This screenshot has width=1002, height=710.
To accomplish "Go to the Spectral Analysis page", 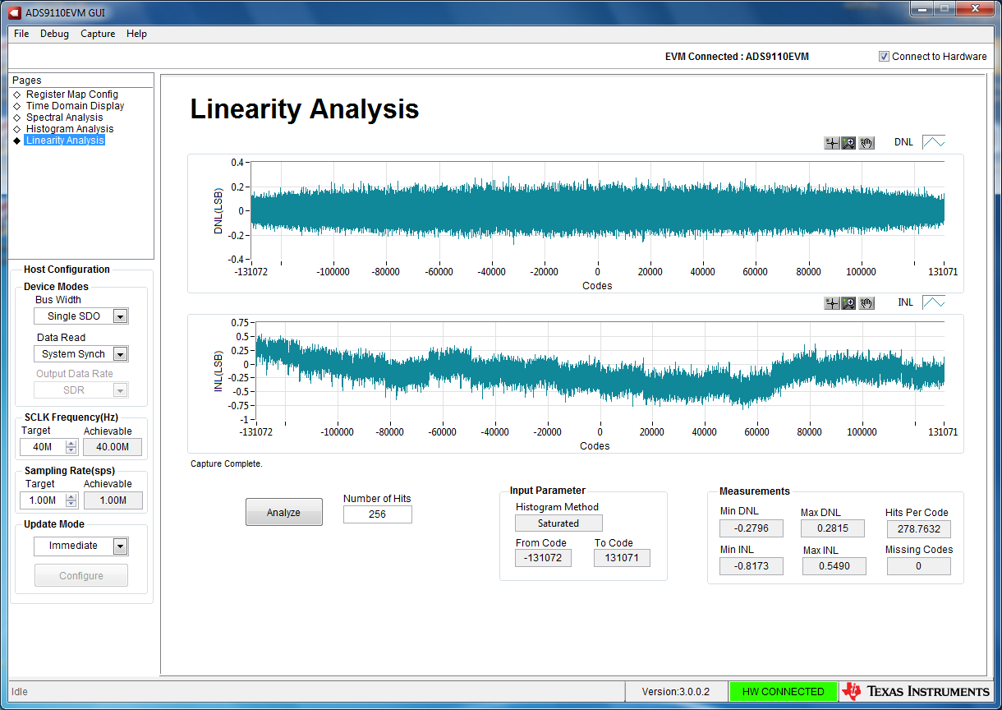I will click(x=64, y=118).
